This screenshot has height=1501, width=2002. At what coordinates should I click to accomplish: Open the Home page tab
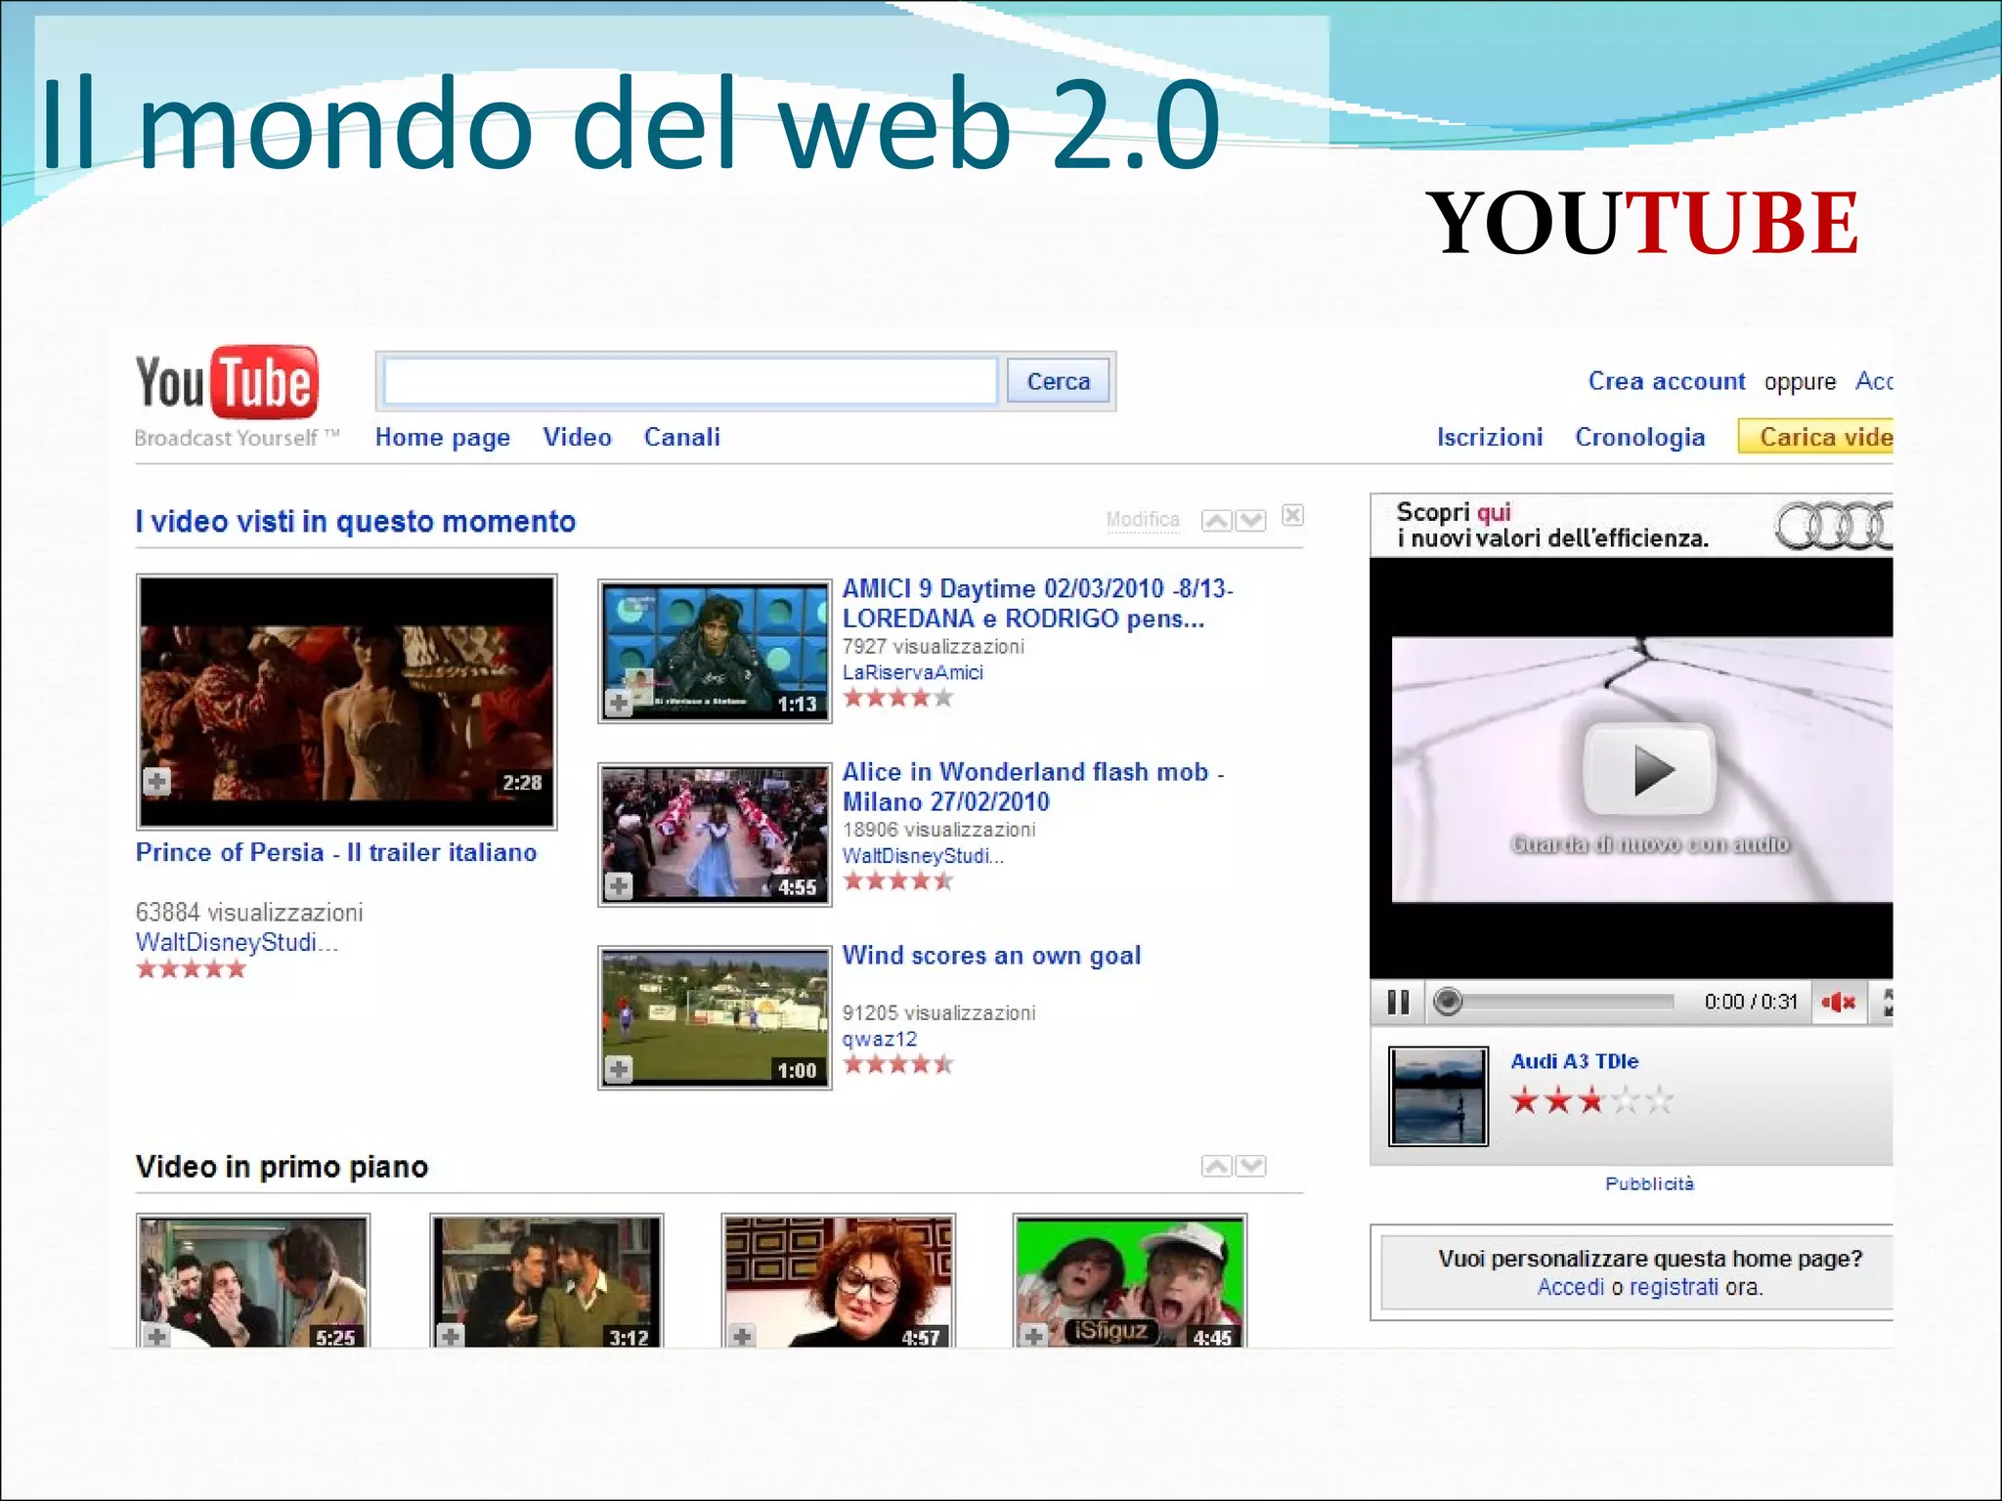[x=443, y=438]
